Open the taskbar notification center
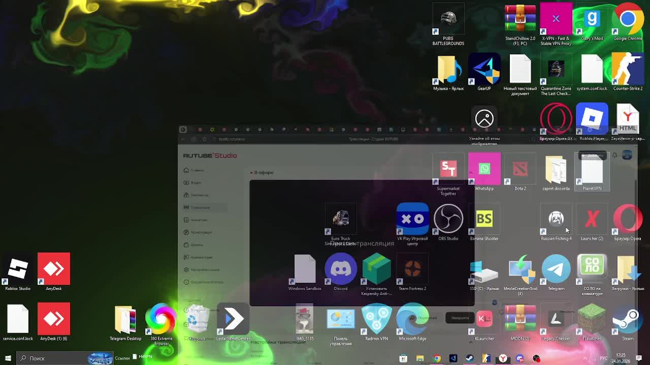 pos(639,358)
